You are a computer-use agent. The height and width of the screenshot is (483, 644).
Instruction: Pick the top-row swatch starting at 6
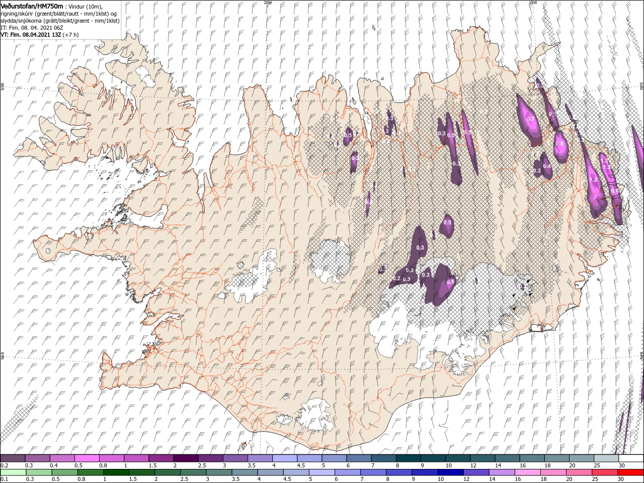(359, 458)
